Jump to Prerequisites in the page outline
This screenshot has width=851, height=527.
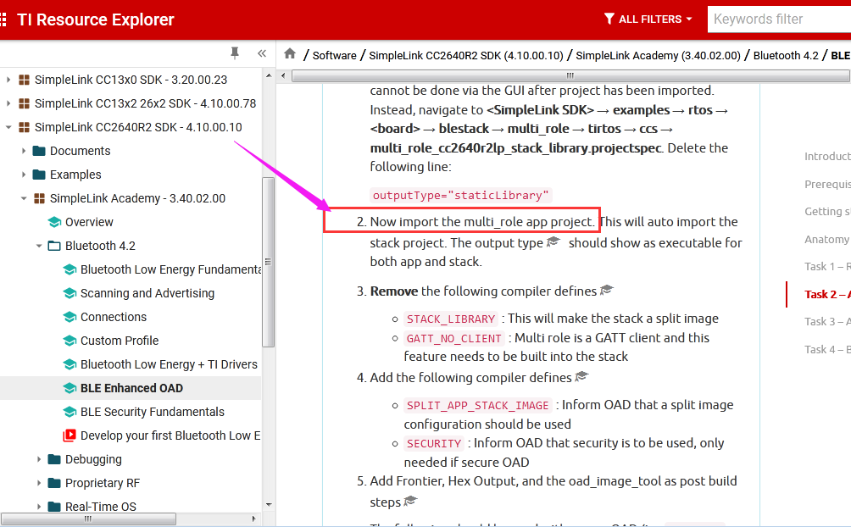tap(827, 184)
